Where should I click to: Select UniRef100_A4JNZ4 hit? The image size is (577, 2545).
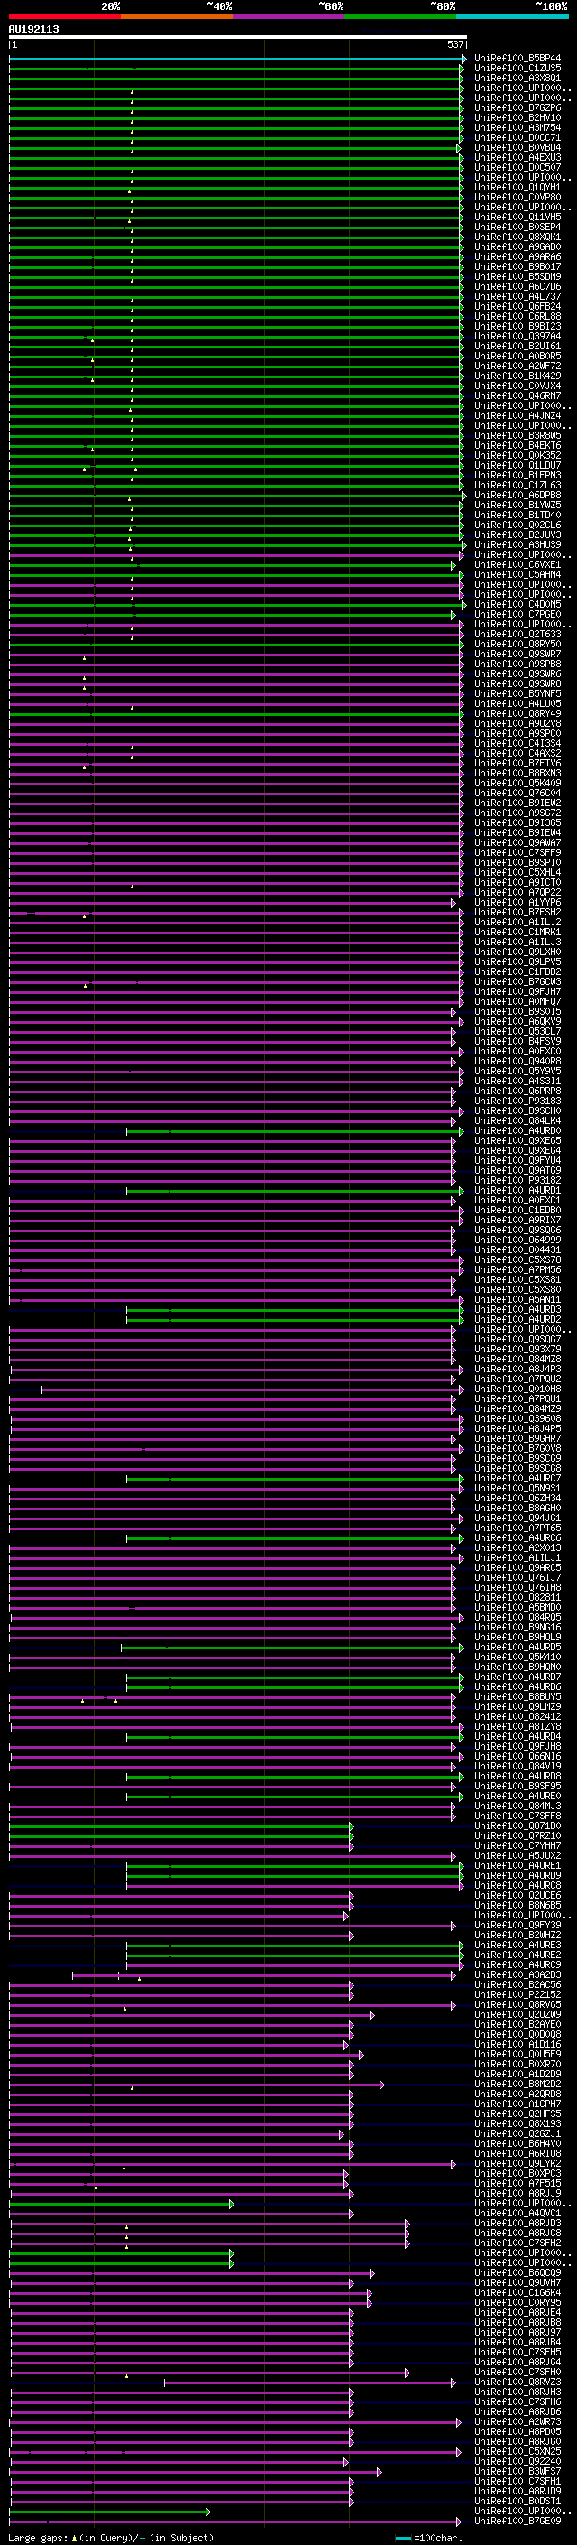click(x=517, y=416)
